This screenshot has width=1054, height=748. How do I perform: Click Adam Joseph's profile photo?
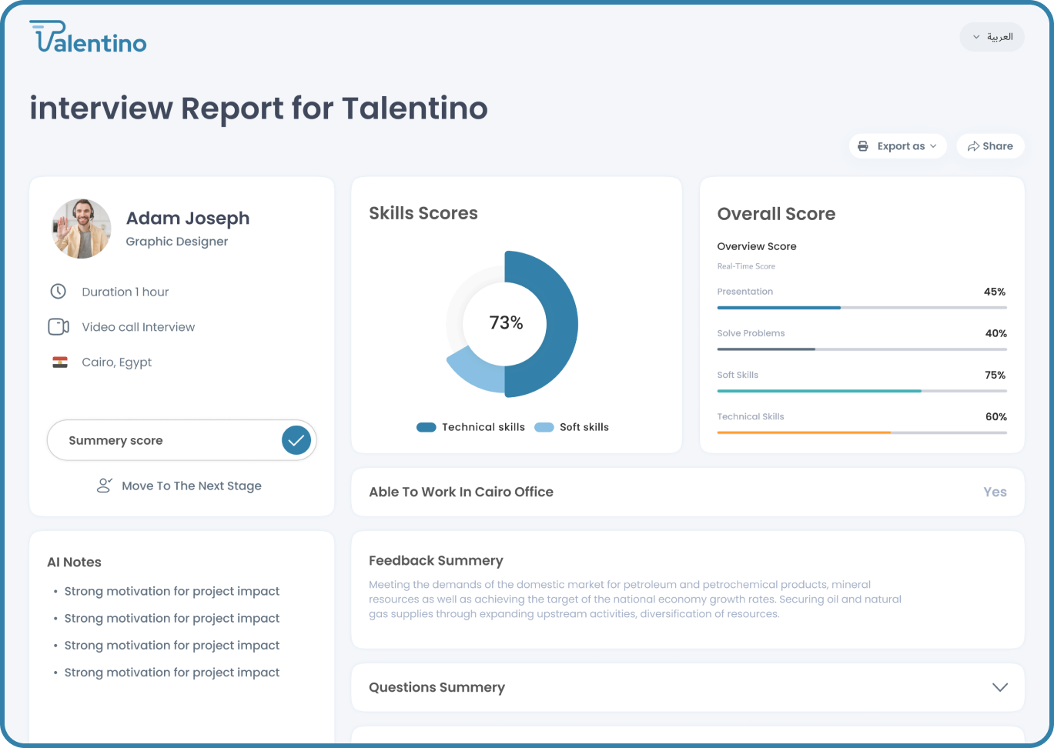point(82,229)
